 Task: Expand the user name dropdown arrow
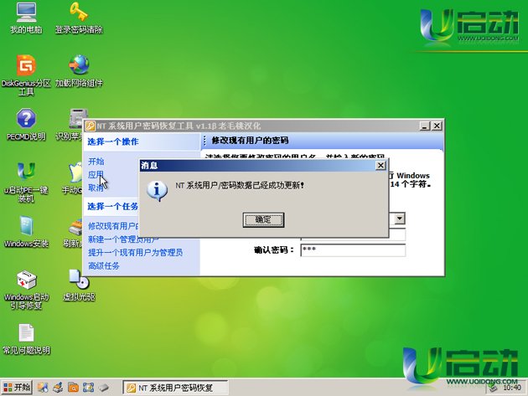(x=399, y=218)
